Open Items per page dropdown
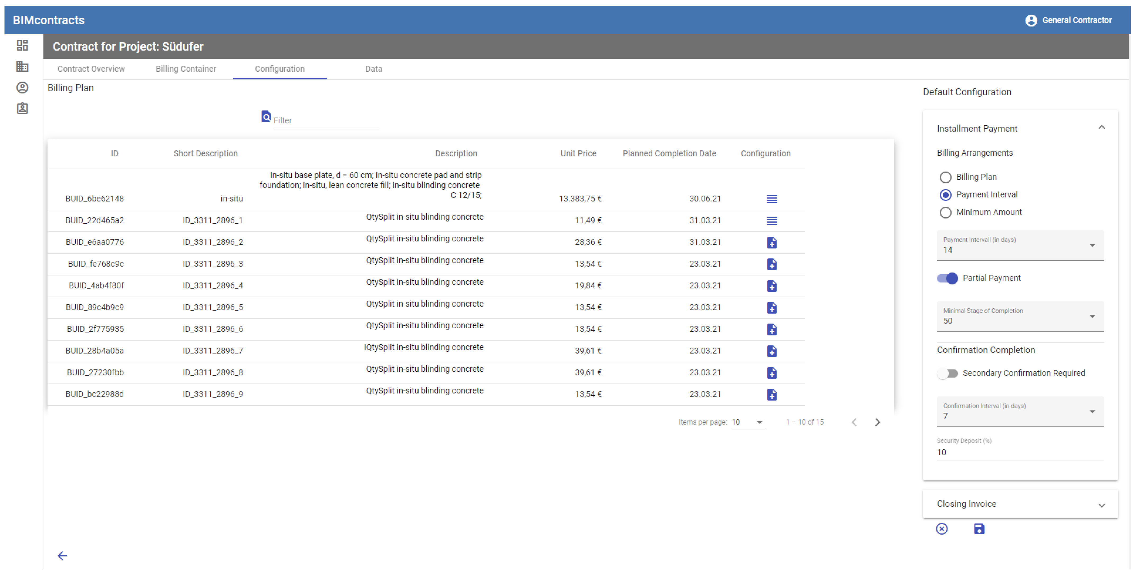This screenshot has width=1139, height=579. (x=748, y=422)
